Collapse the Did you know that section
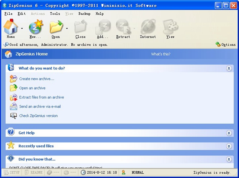The image size is (239, 178). pos(229,159)
